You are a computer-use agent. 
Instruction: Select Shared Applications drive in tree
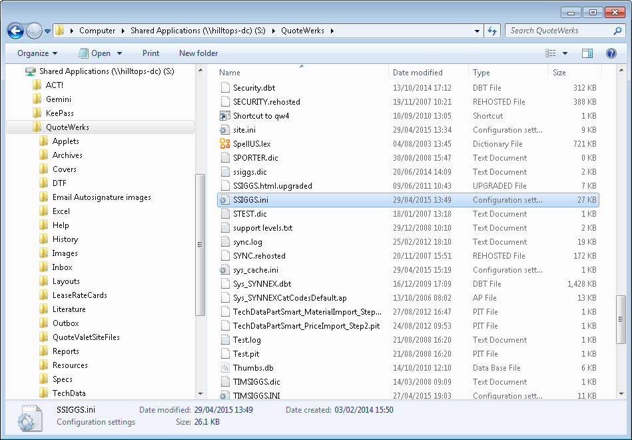point(107,71)
